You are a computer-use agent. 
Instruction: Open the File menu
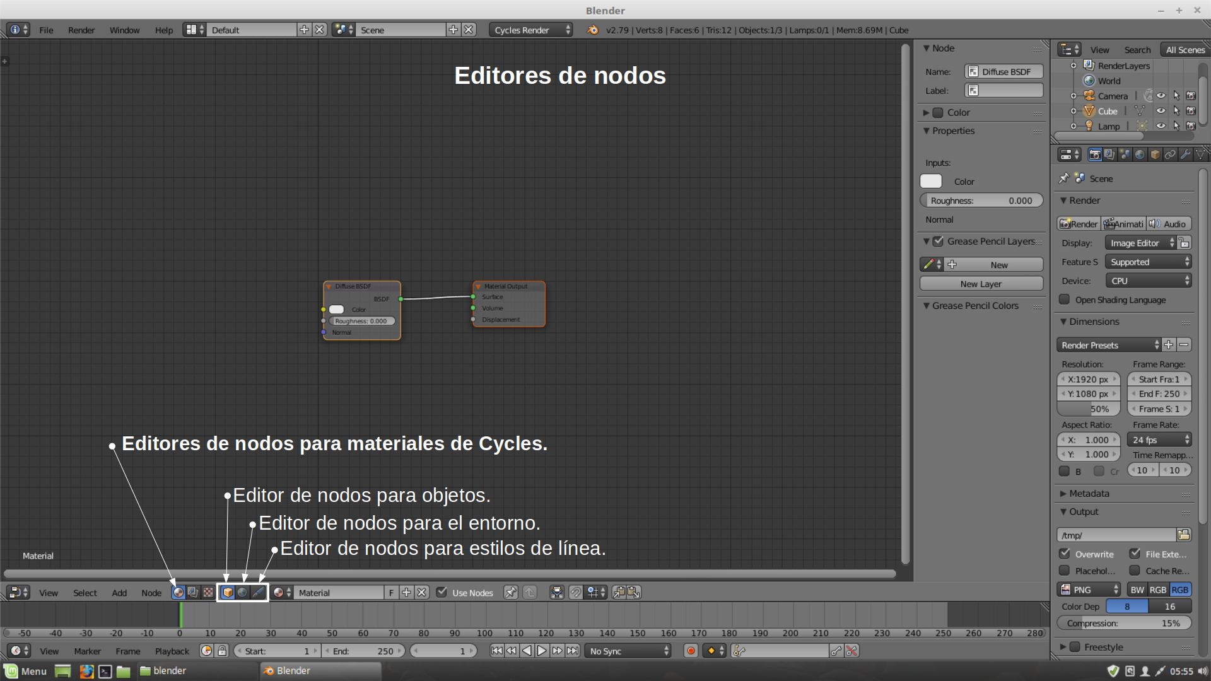click(46, 30)
